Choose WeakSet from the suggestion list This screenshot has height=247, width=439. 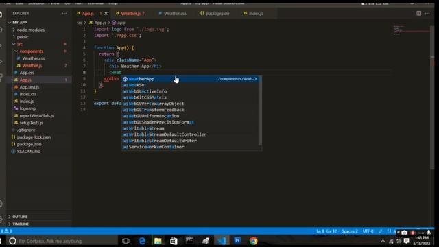tap(190, 85)
